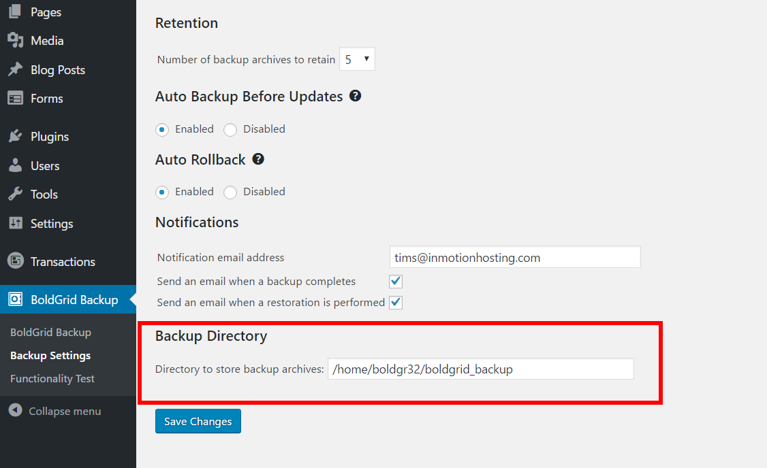Open Functionality Test submenu link
Image resolution: width=767 pixels, height=468 pixels.
point(52,379)
